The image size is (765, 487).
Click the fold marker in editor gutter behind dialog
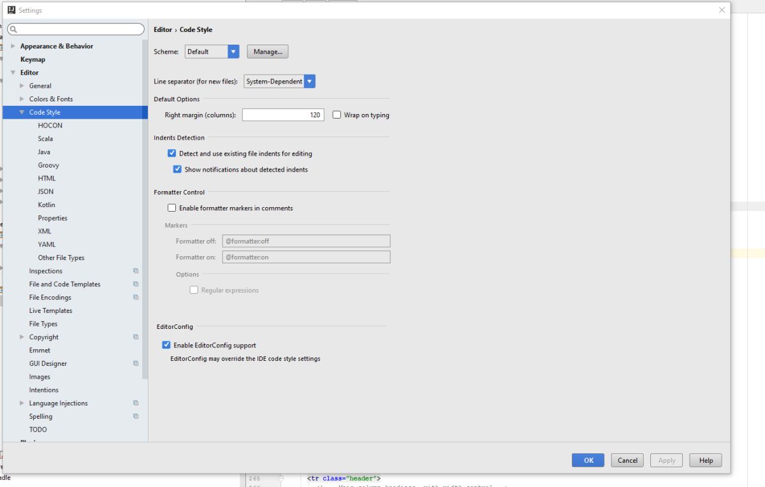[x=280, y=478]
